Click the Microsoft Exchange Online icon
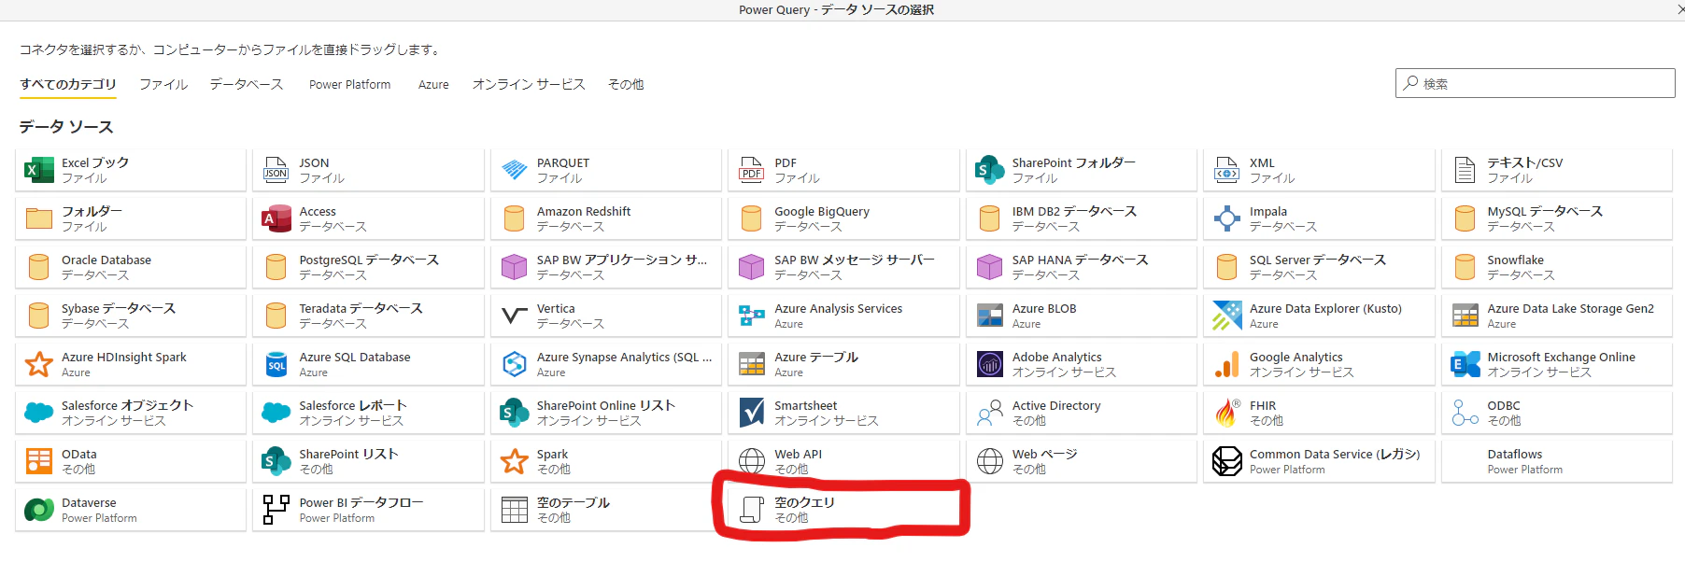 1465,364
